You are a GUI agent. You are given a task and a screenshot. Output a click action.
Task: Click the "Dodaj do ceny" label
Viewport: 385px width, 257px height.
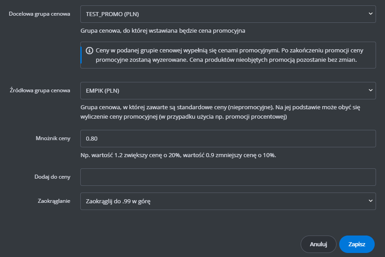pos(52,177)
